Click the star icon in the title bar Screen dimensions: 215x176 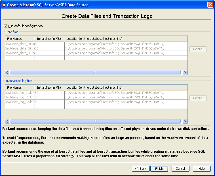click(x=4, y=5)
